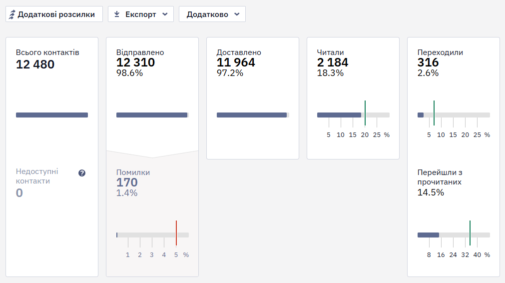This screenshot has width=505, height=283.
Task: Click the Недоступні контакти help icon
Action: click(x=82, y=173)
